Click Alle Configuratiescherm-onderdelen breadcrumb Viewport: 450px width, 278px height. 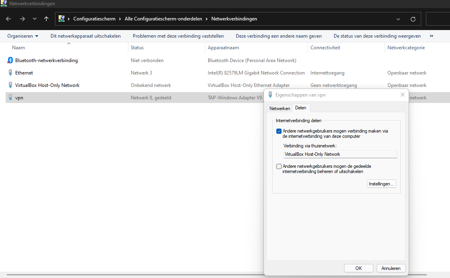(163, 19)
